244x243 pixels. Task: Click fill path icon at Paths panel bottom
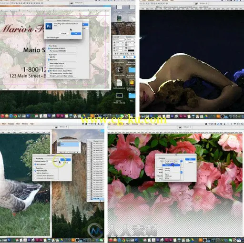[61, 152]
